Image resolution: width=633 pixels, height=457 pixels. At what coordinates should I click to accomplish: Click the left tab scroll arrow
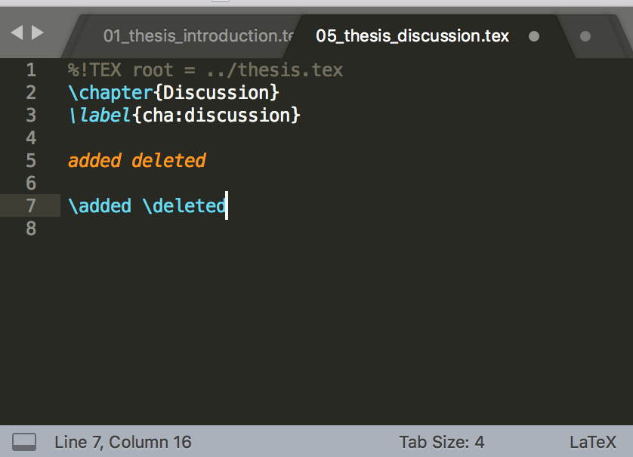click(17, 32)
